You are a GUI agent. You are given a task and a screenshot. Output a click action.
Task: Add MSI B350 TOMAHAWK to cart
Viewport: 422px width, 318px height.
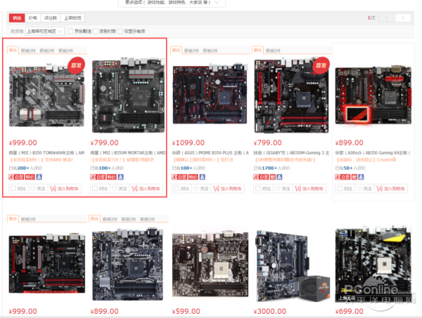click(x=64, y=189)
